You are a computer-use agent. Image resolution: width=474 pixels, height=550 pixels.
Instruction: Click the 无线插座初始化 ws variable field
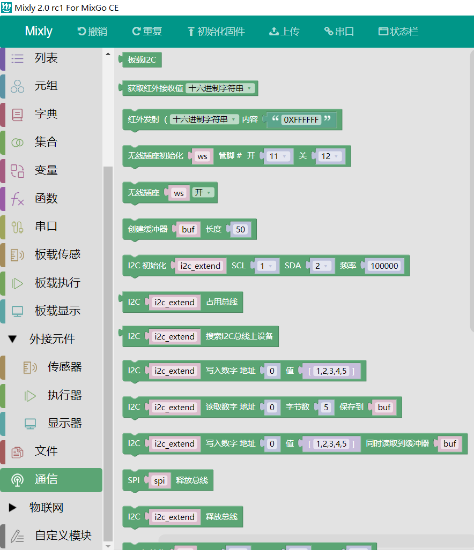(x=203, y=156)
